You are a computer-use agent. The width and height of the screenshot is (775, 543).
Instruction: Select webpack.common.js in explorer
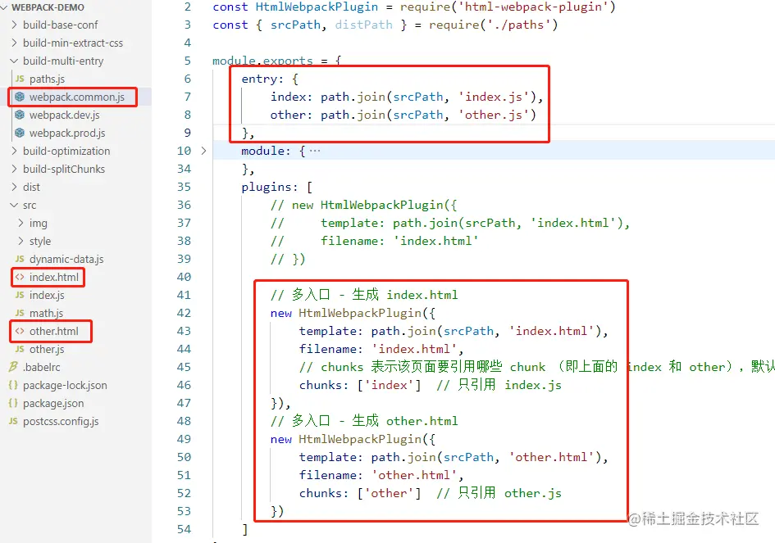click(76, 97)
